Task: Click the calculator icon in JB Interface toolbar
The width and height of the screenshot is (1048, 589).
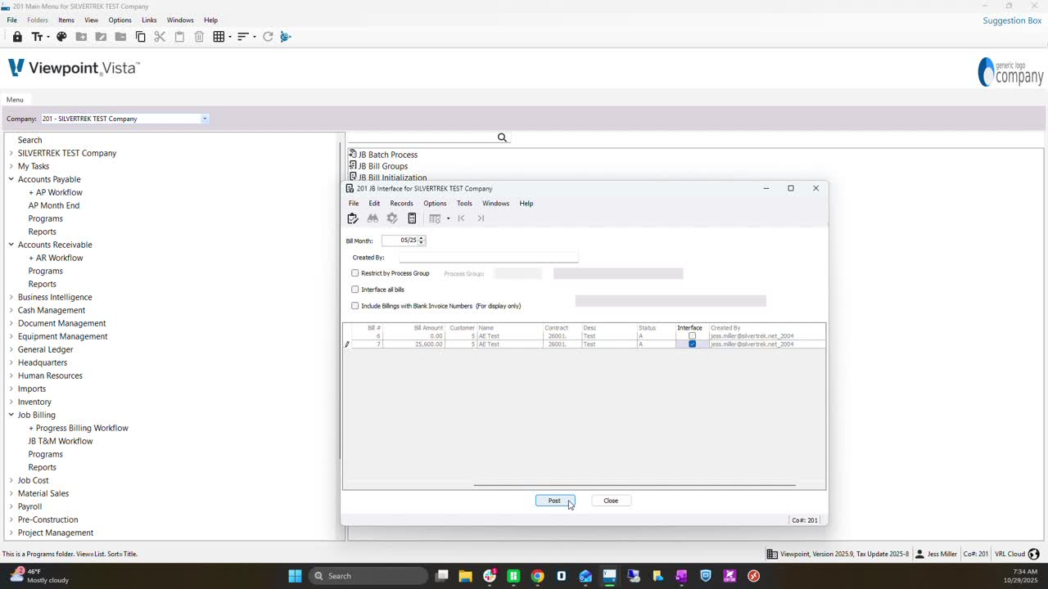Action: click(412, 218)
